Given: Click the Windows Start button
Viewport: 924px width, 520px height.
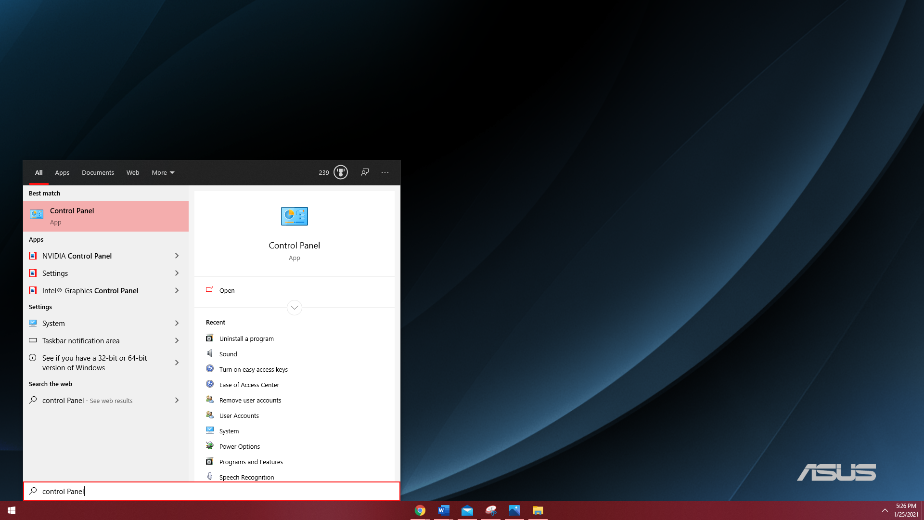Looking at the screenshot, I should click(x=12, y=510).
